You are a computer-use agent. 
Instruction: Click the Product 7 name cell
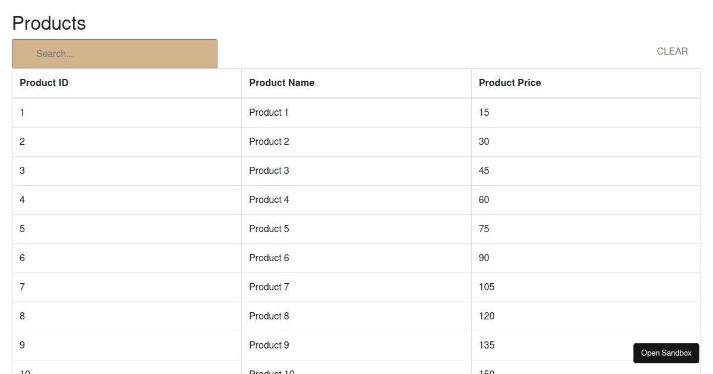pos(269,287)
